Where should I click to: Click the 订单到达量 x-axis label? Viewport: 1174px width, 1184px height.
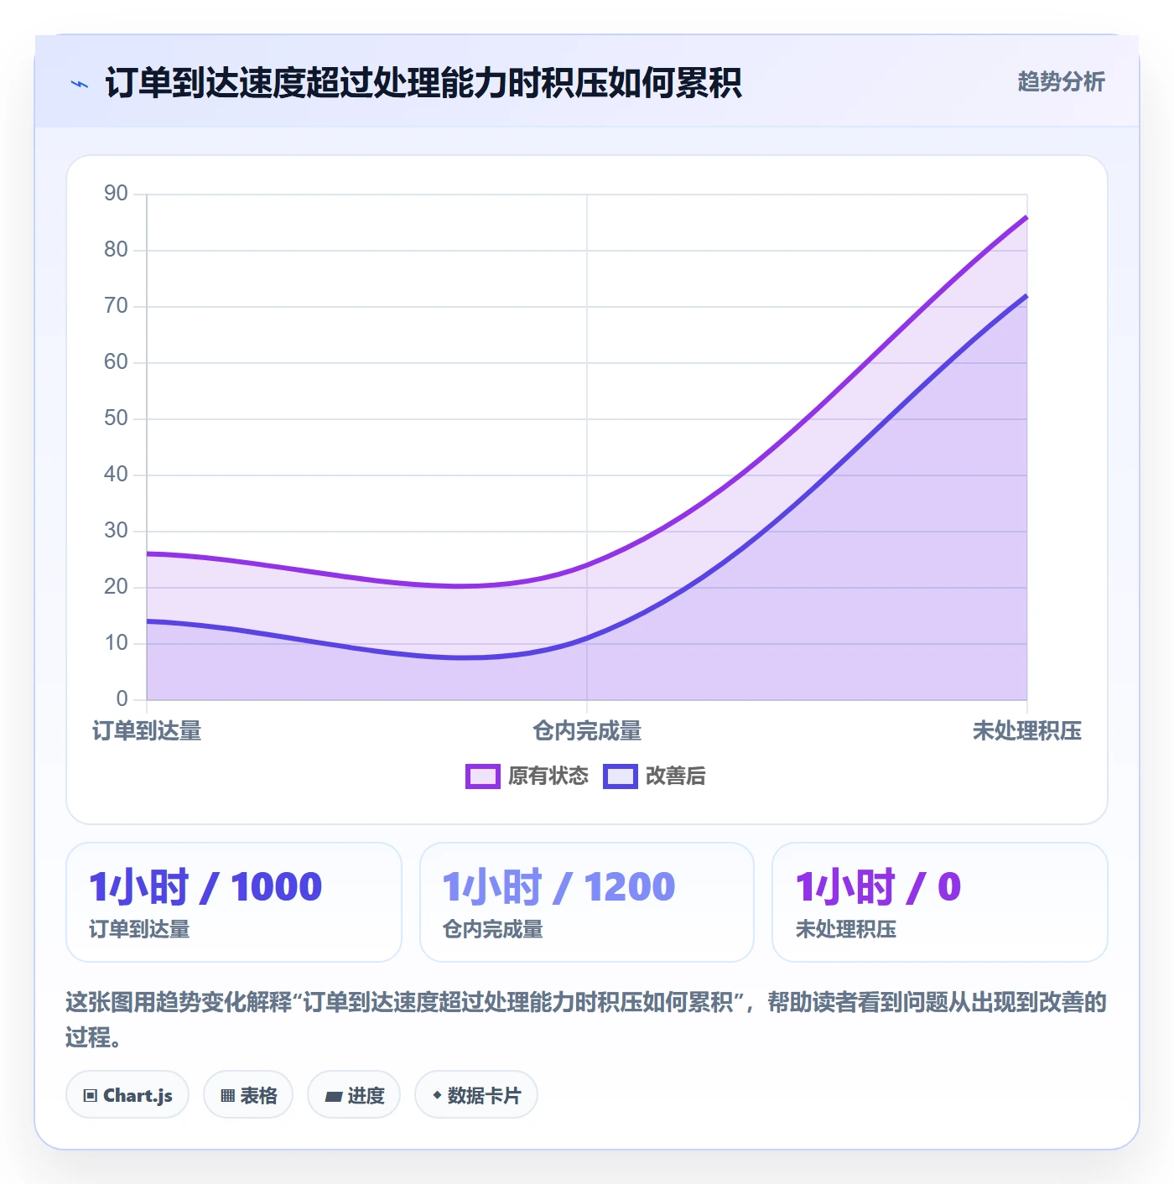pos(147,731)
